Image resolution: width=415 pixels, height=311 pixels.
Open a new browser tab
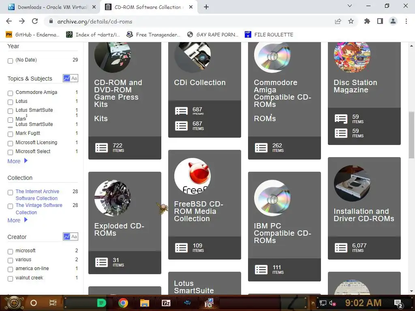(x=206, y=7)
